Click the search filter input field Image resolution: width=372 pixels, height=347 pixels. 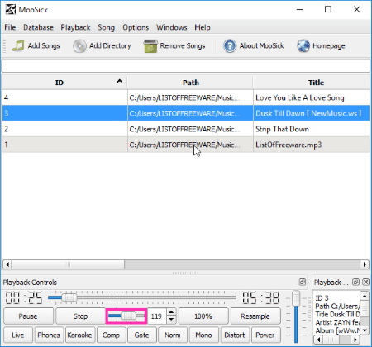tap(186, 66)
